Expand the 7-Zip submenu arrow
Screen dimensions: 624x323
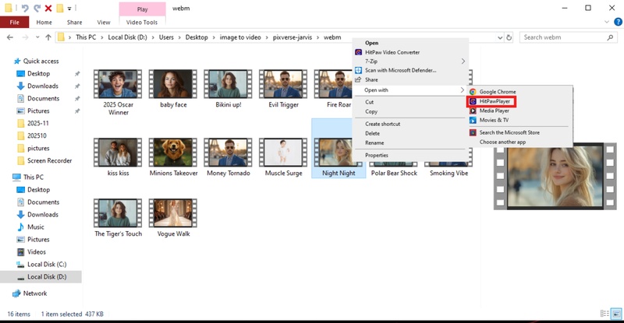click(x=463, y=61)
